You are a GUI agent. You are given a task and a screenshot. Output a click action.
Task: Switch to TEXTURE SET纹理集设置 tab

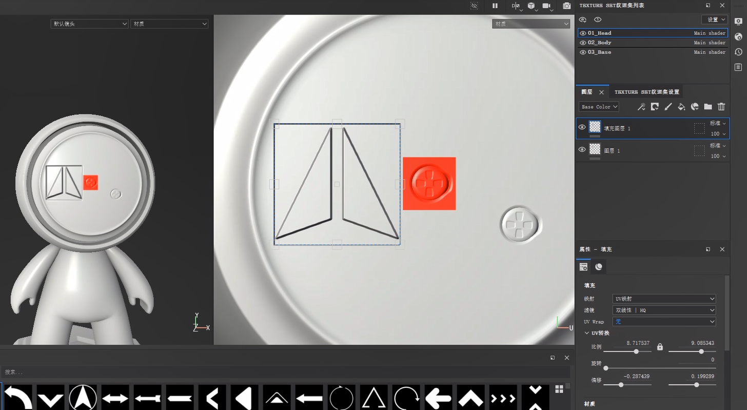(646, 92)
